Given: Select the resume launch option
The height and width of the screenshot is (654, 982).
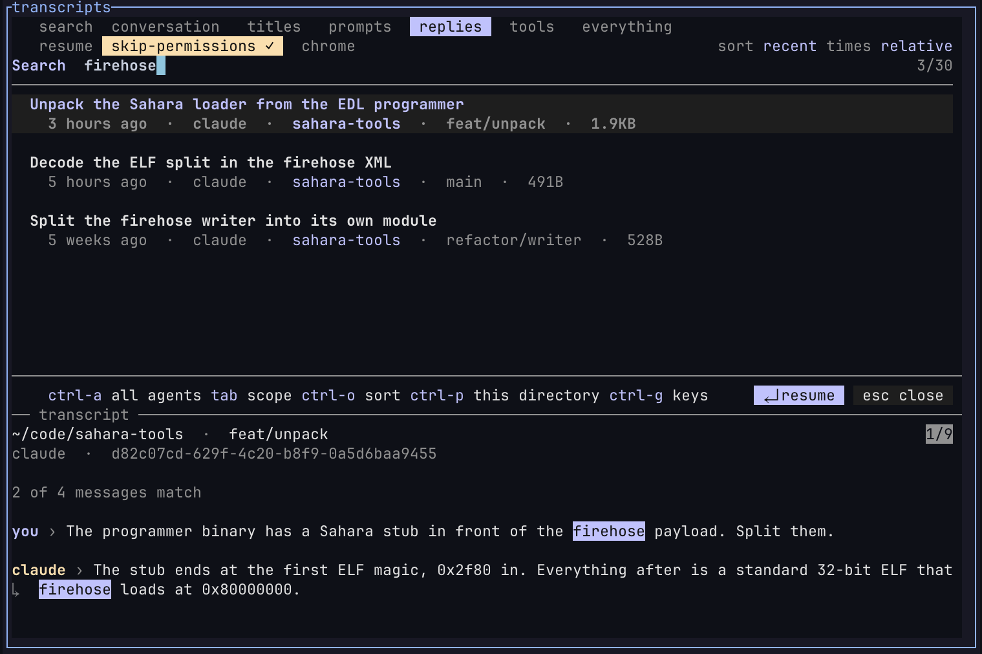Looking at the screenshot, I should coord(66,46).
